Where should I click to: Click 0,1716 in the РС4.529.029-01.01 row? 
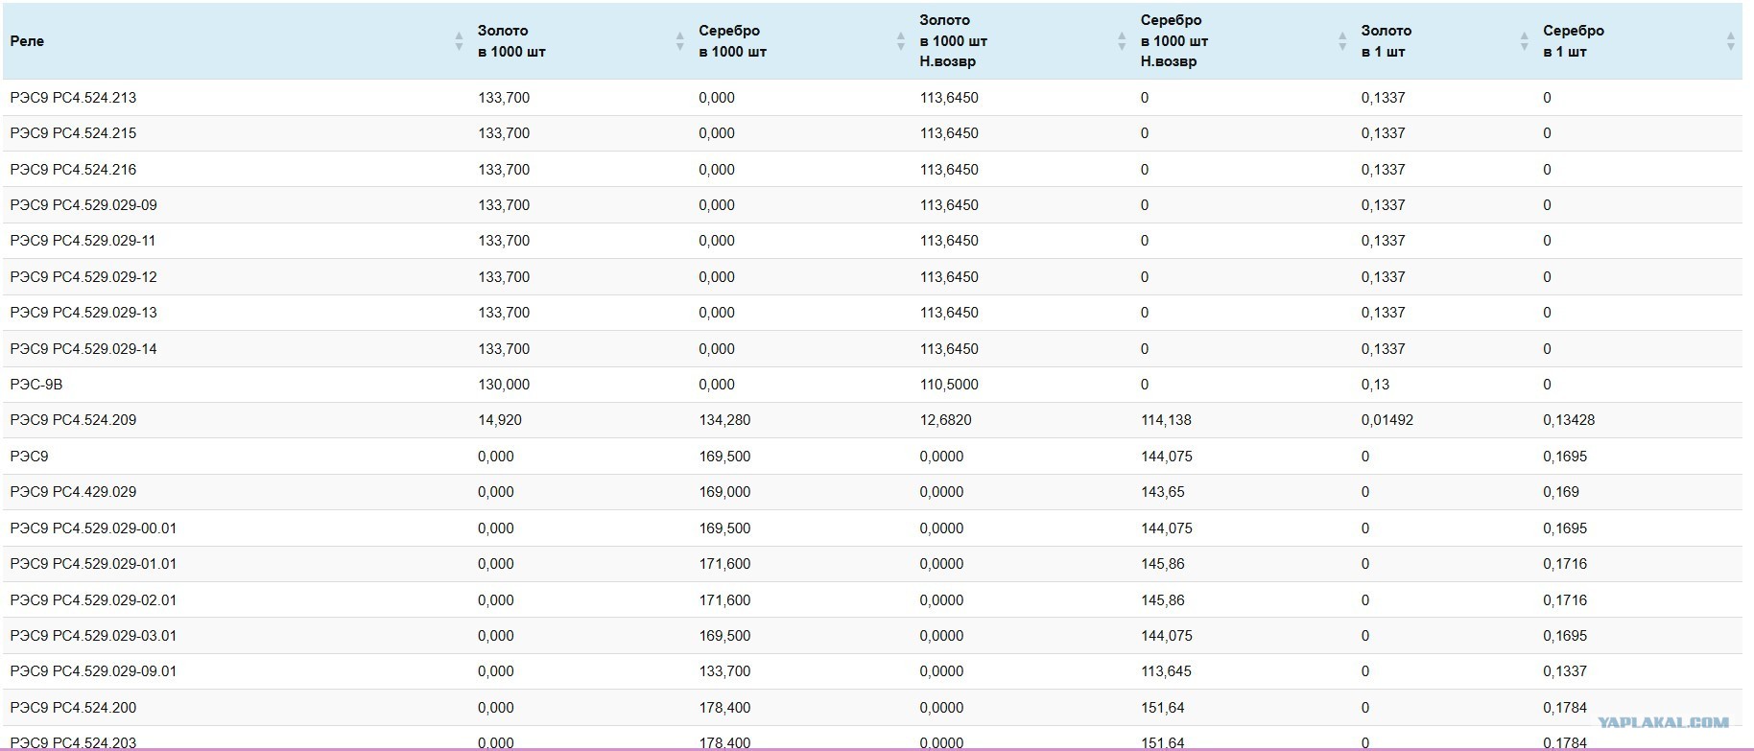1565,564
